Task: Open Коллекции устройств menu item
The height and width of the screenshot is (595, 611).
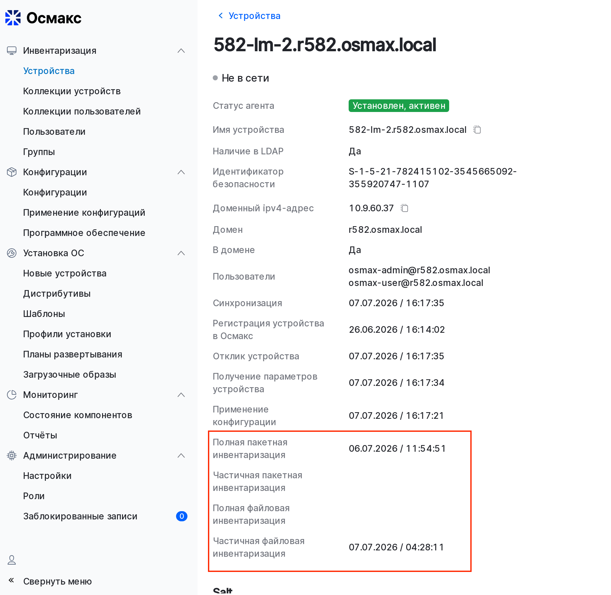Action: [x=72, y=91]
